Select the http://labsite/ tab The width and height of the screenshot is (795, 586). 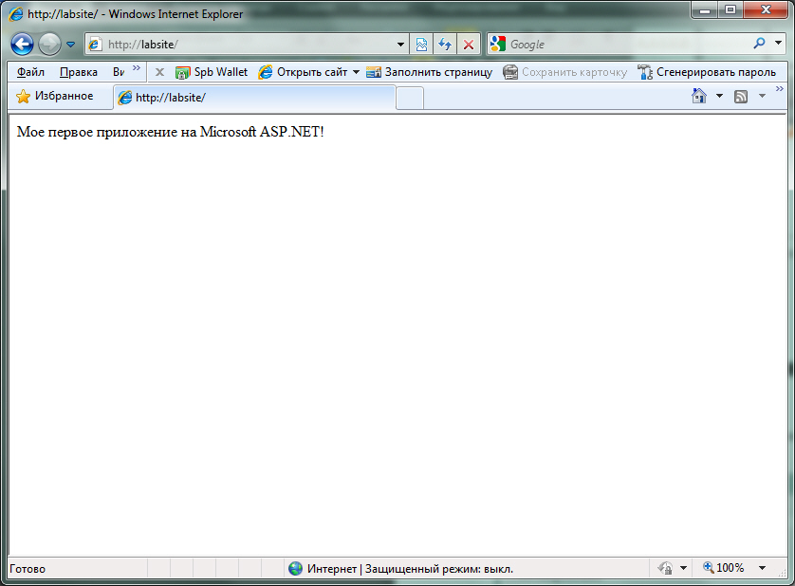pos(254,98)
